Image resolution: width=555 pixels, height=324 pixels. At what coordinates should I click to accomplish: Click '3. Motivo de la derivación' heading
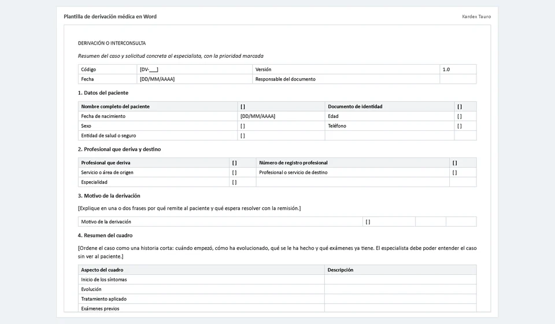click(109, 196)
